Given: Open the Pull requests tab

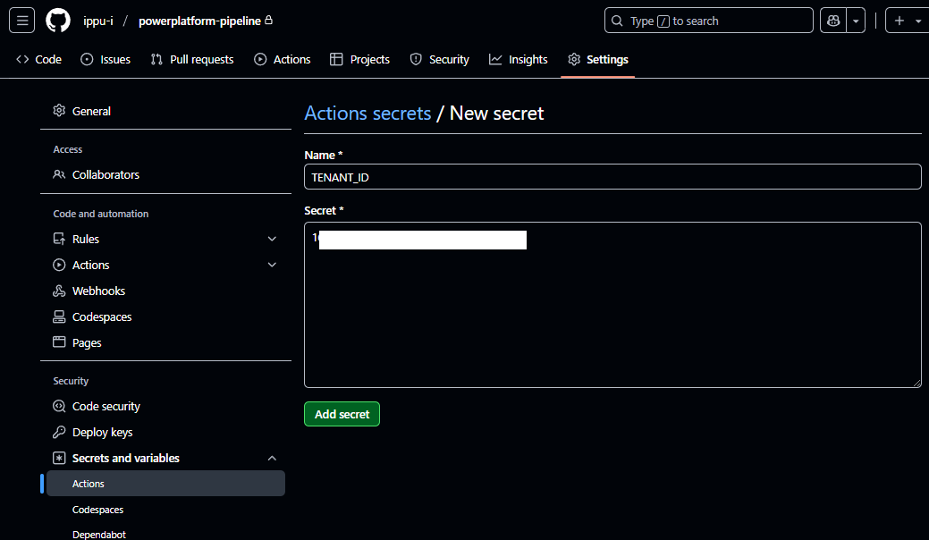Looking at the screenshot, I should [x=191, y=59].
